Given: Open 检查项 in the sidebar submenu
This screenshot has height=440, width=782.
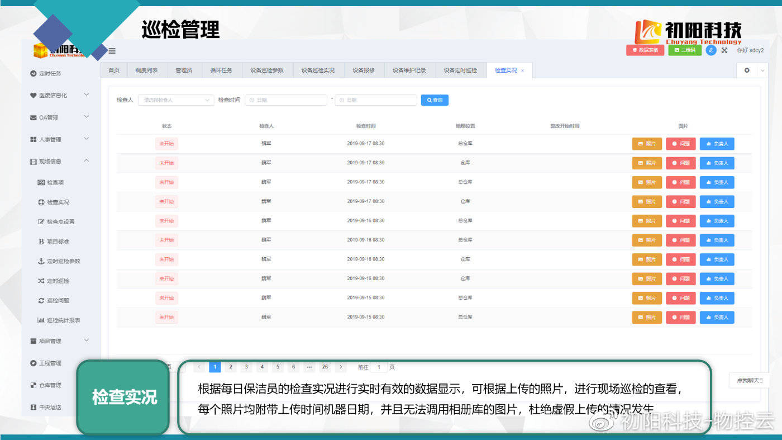Looking at the screenshot, I should pos(51,182).
